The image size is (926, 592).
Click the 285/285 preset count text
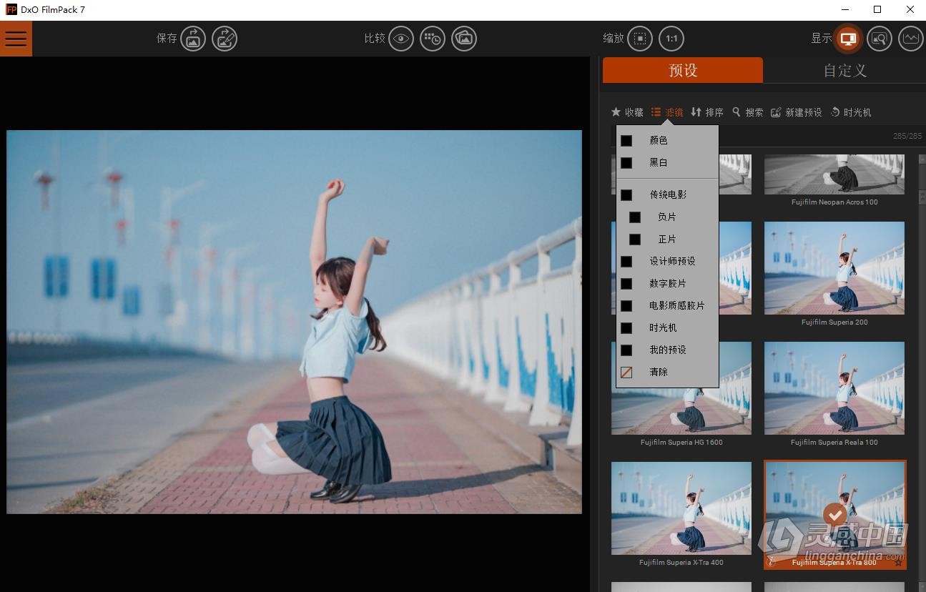907,136
